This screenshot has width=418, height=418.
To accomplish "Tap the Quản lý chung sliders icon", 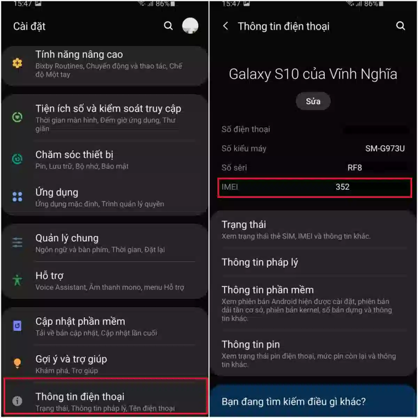I will tap(17, 242).
